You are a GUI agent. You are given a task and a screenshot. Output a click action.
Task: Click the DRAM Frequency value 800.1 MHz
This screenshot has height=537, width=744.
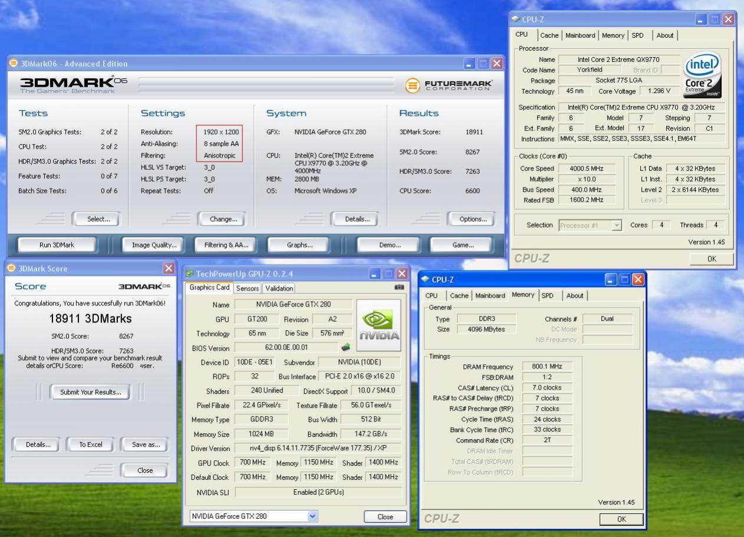[x=547, y=367]
